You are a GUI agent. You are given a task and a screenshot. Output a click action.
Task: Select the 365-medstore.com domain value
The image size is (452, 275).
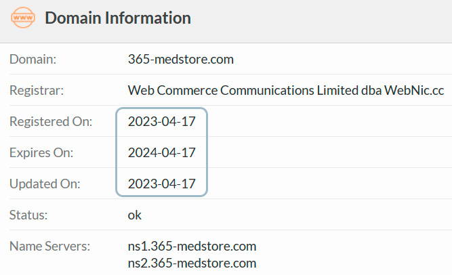click(181, 60)
